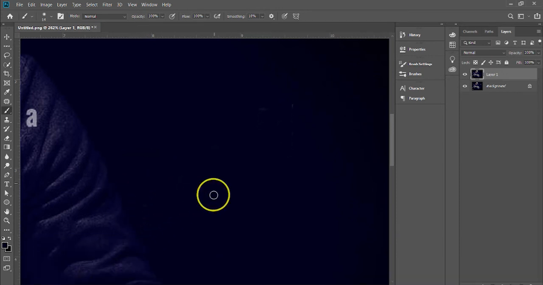Select the Crop tool
Image resolution: width=543 pixels, height=285 pixels.
[7, 74]
